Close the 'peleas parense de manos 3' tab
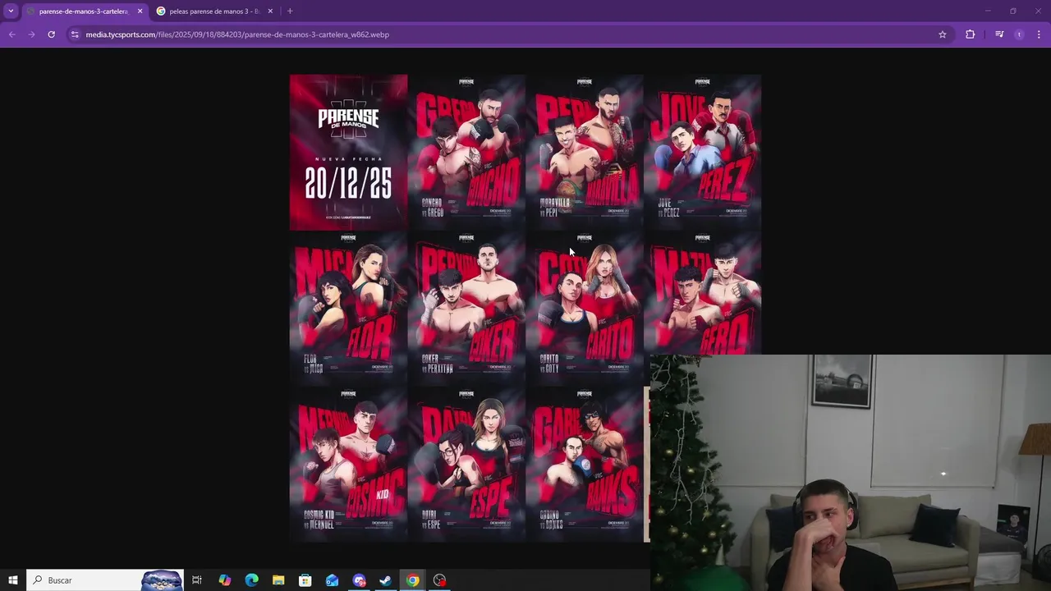This screenshot has height=591, width=1051. [x=270, y=11]
